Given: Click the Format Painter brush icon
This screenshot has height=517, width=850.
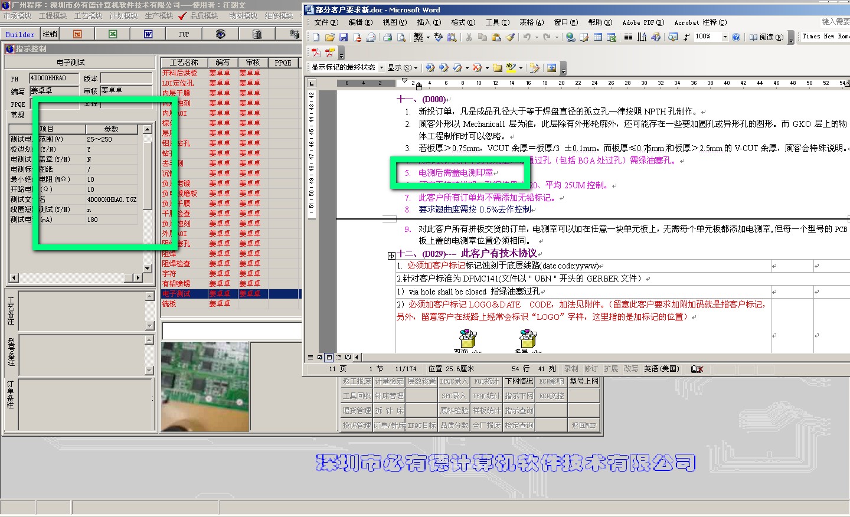Looking at the screenshot, I should click(510, 37).
